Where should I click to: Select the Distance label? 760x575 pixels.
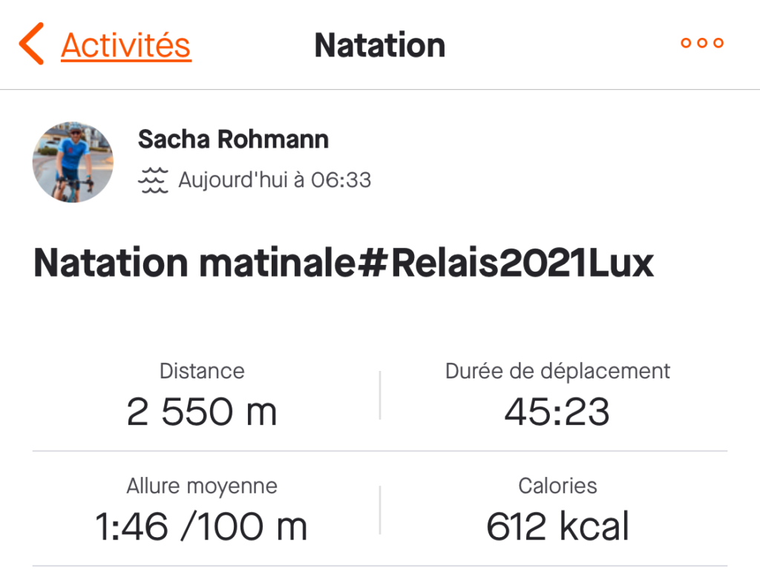(x=202, y=371)
